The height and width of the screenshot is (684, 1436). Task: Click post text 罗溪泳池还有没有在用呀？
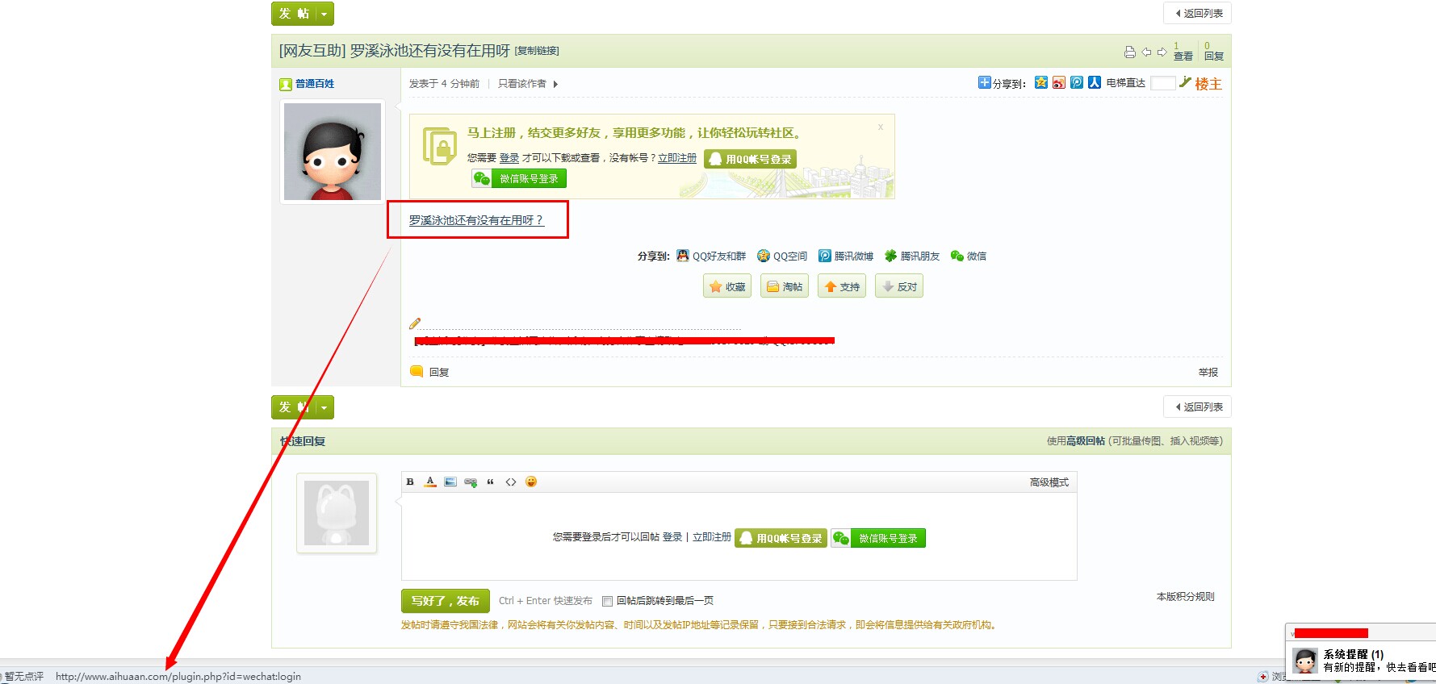[476, 220]
